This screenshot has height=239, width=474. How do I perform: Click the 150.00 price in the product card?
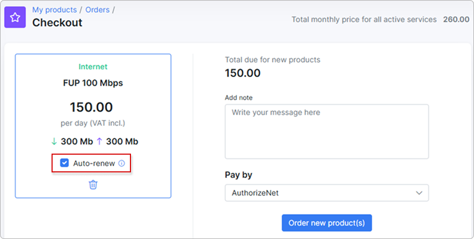coord(91,107)
